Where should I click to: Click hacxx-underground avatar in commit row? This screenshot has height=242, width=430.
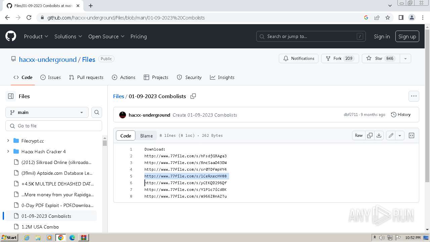(123, 115)
